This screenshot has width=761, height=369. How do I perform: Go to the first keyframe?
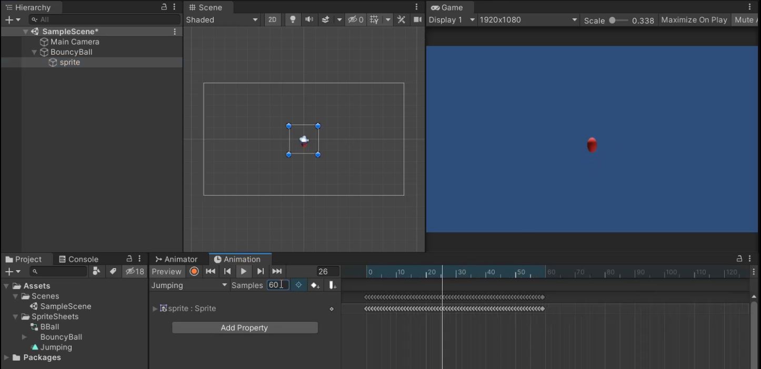click(211, 271)
